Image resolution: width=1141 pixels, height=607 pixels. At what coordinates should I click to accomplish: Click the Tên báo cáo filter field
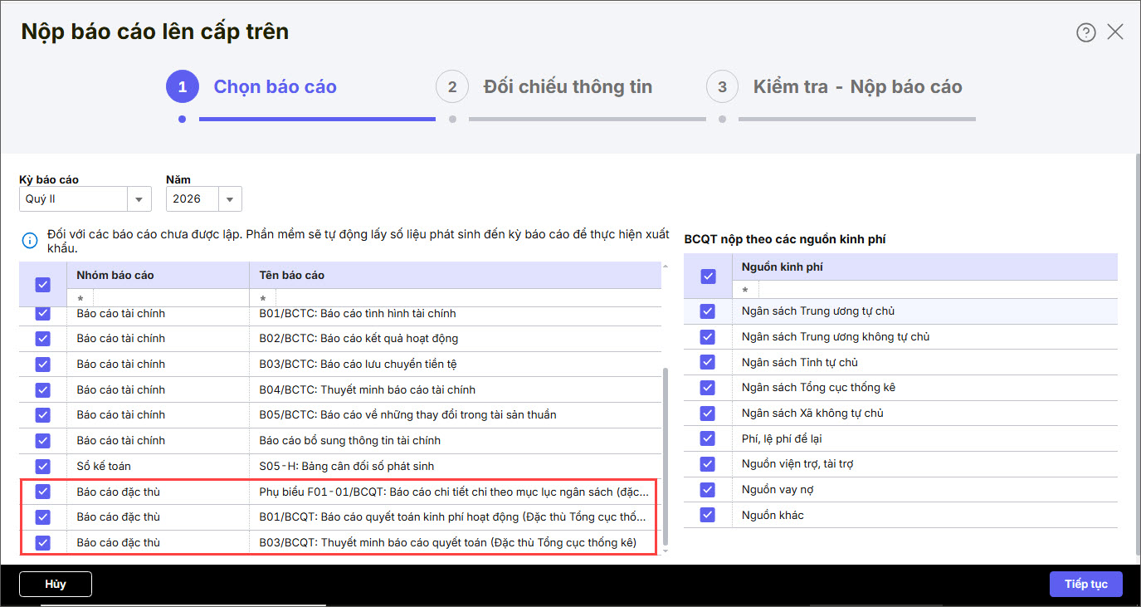click(455, 298)
